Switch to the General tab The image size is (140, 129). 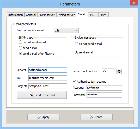tap(31, 15)
